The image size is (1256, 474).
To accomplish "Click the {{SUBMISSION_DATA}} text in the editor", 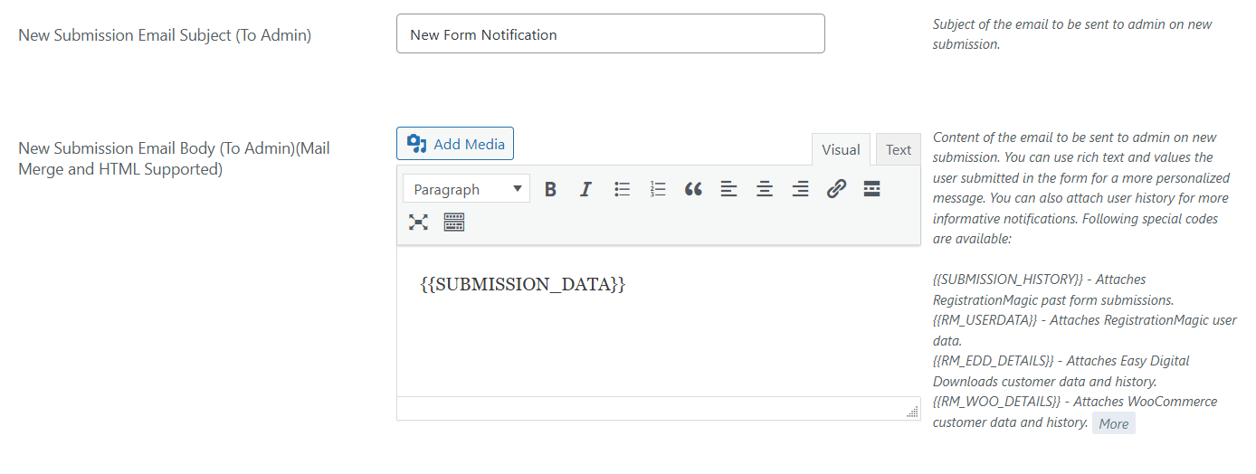I will 523,285.
